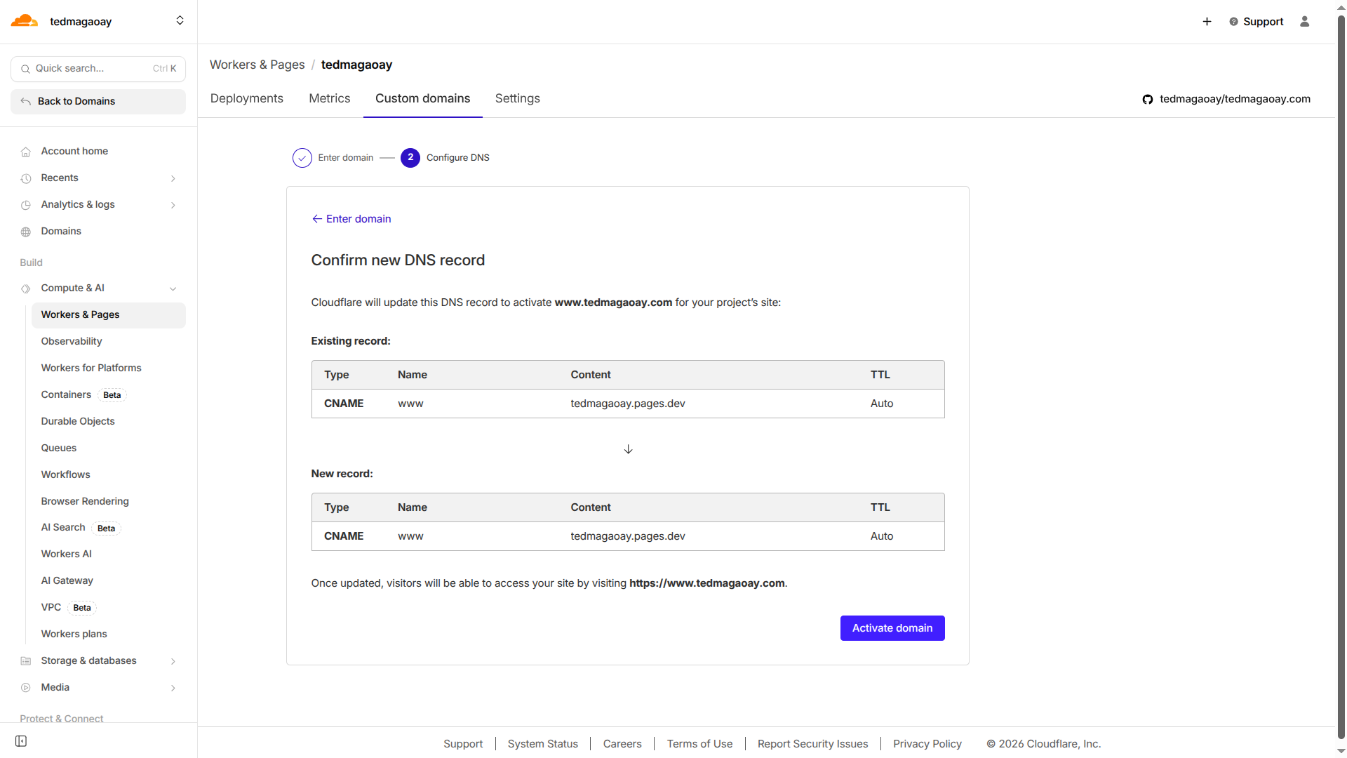Expand Storage & databases section
1347x758 pixels.
(173, 661)
